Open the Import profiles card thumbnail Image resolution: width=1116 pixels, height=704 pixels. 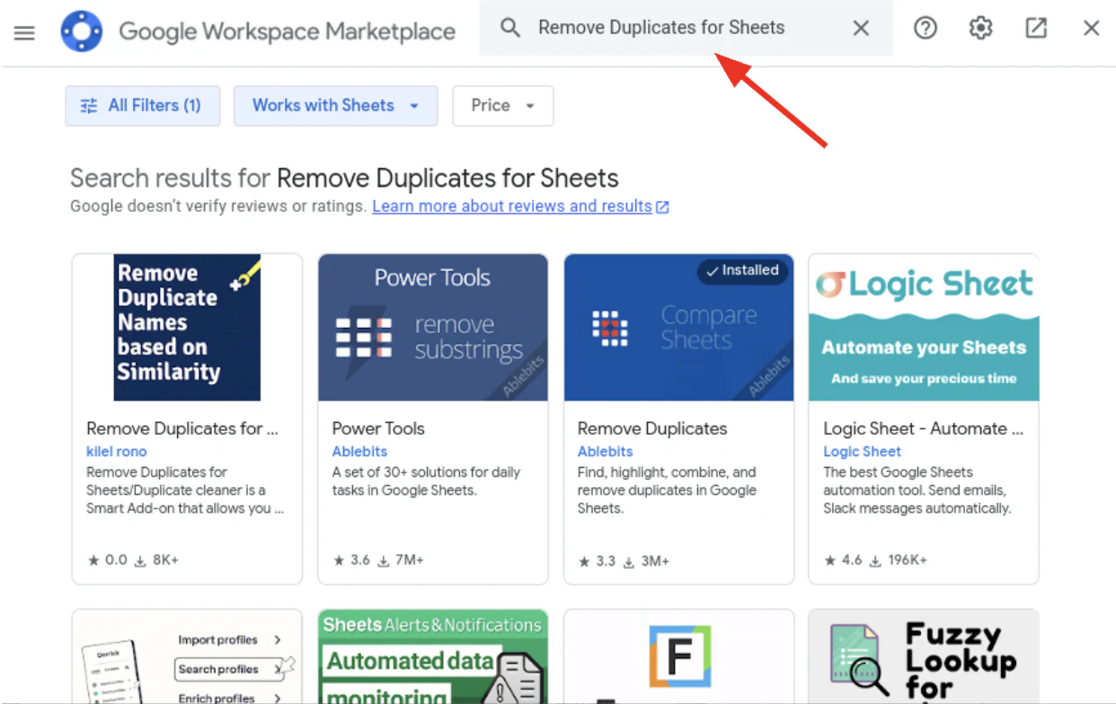click(187, 656)
